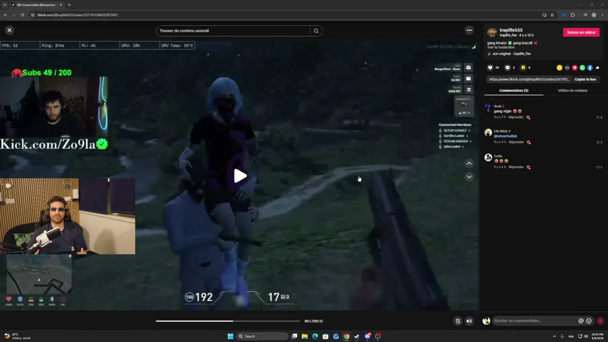Like the @omarmallek comment
The height and width of the screenshot is (342, 608).
click(599, 142)
